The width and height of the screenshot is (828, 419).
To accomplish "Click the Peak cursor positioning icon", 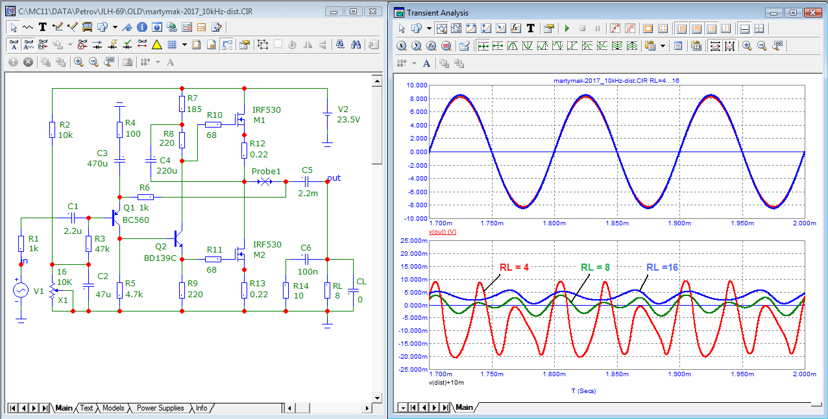I will 513,45.
